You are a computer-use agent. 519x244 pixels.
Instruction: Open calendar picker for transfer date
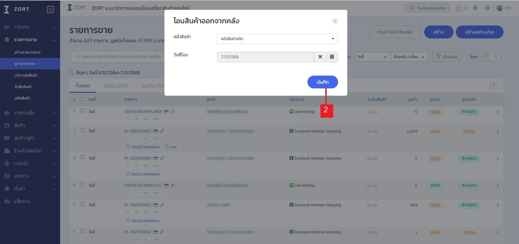point(332,57)
